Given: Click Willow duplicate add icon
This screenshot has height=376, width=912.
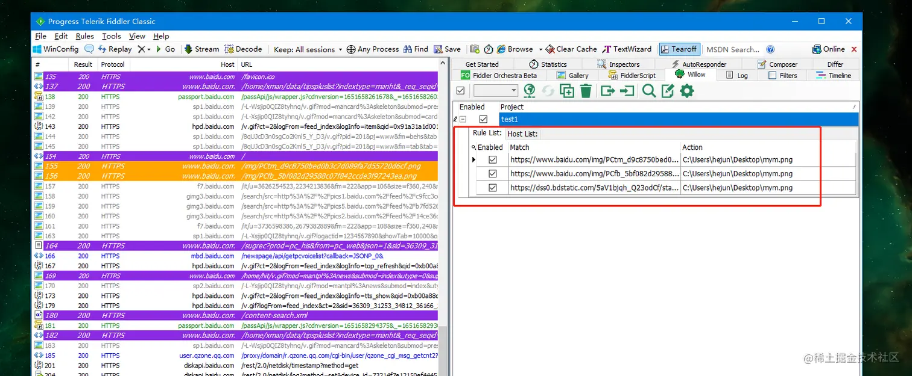Looking at the screenshot, I should click(567, 91).
